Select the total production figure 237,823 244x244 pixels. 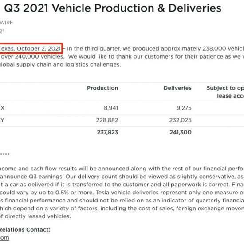(107, 132)
